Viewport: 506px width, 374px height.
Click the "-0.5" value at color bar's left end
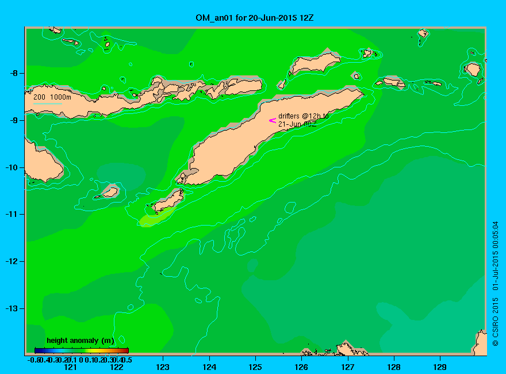coord(33,360)
